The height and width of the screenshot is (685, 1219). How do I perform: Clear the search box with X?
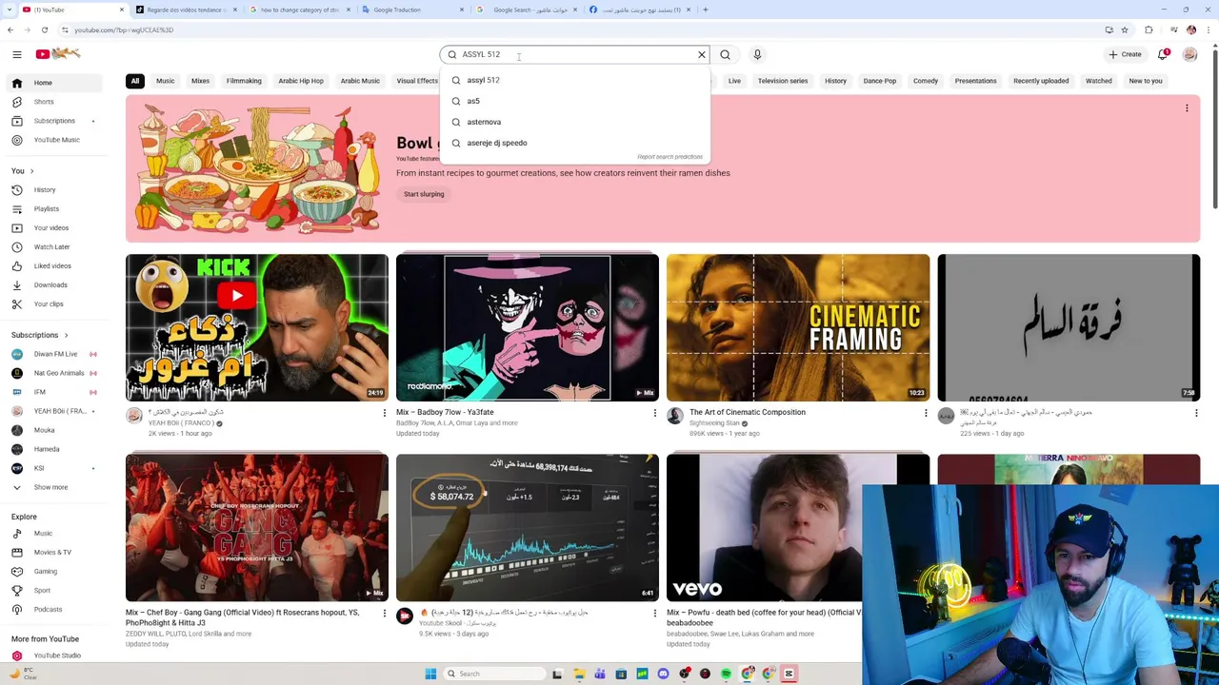pyautogui.click(x=702, y=54)
